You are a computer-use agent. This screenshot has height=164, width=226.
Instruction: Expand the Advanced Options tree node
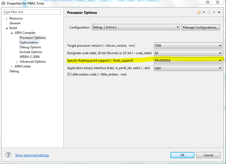pyautogui.click(x=17, y=62)
